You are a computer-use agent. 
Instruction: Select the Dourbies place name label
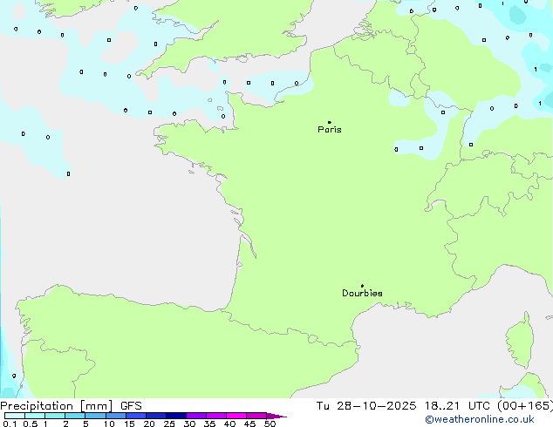(x=362, y=294)
